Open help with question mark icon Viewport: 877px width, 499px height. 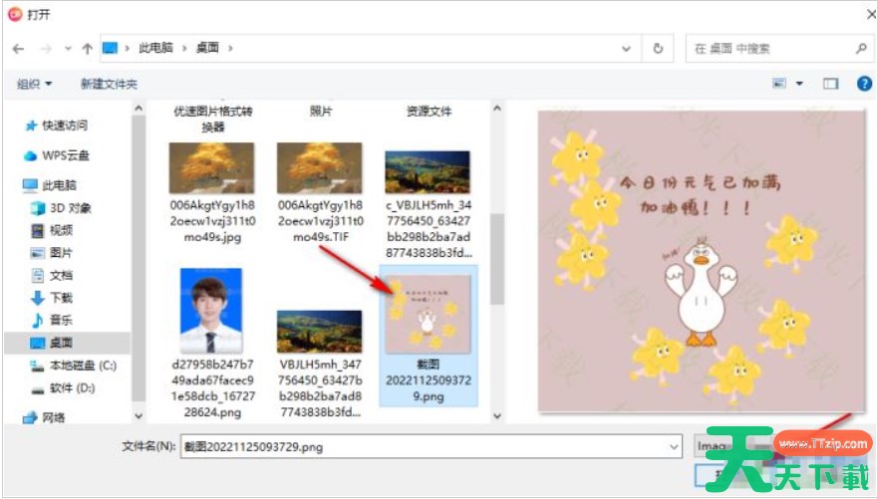click(x=864, y=84)
